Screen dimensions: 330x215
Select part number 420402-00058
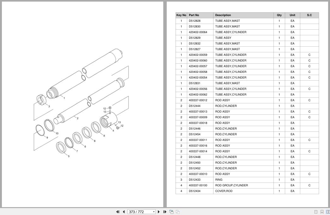point(198,72)
